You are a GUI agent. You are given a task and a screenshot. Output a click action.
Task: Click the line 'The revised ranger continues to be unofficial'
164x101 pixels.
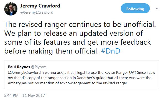click(x=80, y=24)
